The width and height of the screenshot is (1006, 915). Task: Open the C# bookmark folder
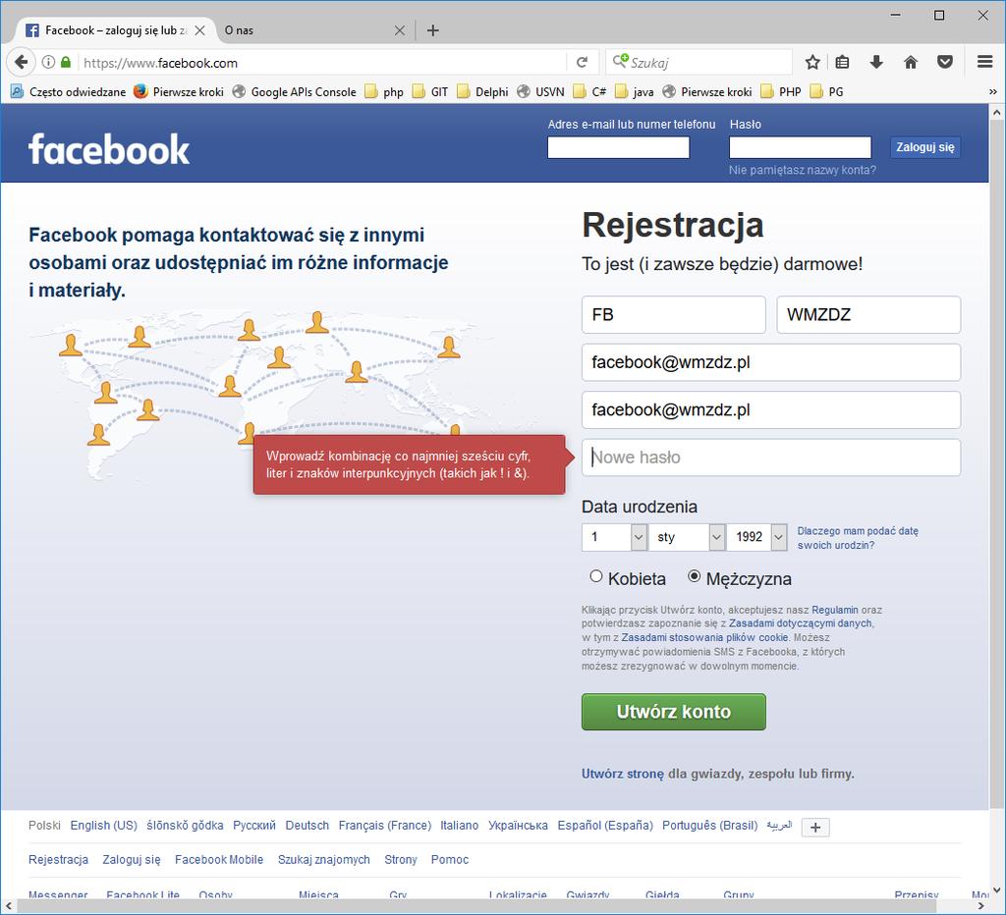pos(590,91)
